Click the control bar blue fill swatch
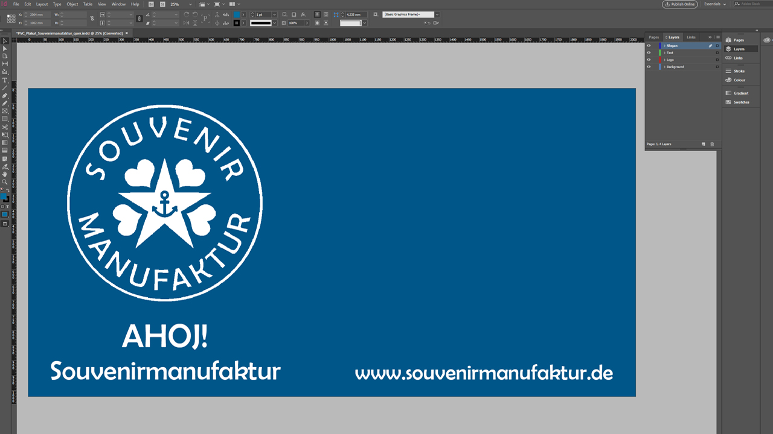The width and height of the screenshot is (773, 434). click(x=236, y=14)
